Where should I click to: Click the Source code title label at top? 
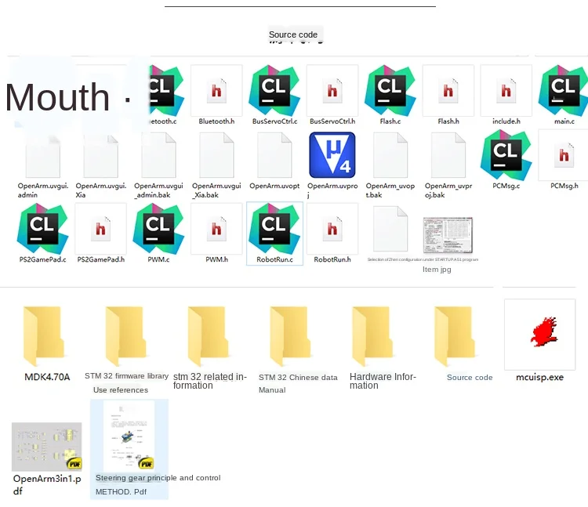(293, 34)
